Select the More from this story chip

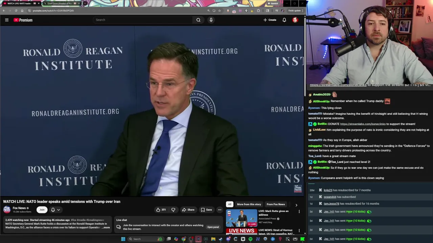[x=249, y=204]
